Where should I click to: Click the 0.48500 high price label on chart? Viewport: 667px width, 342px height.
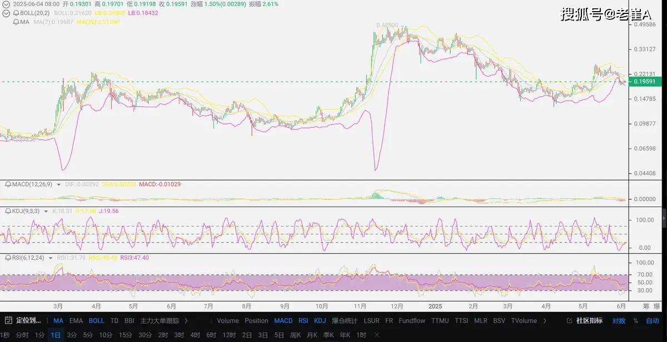coord(387,25)
